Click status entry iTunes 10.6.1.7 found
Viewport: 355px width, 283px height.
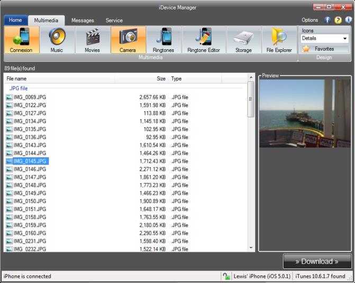click(x=320, y=276)
